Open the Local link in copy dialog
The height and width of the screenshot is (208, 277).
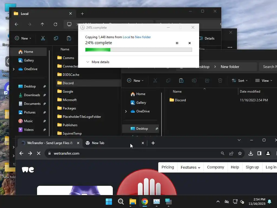(127, 37)
